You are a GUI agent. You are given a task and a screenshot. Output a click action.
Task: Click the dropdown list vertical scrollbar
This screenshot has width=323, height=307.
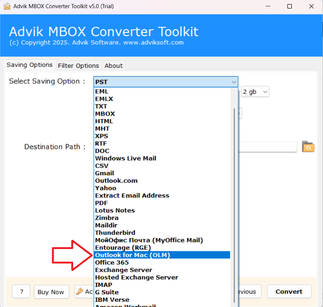(234, 206)
